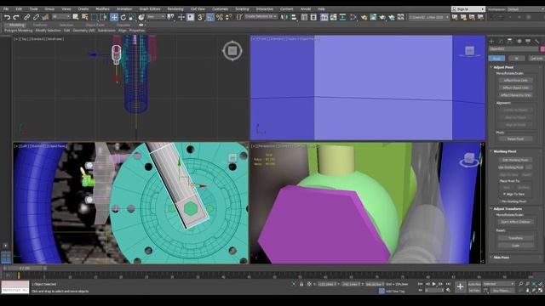
Task: Open Select by Name dialog icon
Action: tap(84, 17)
